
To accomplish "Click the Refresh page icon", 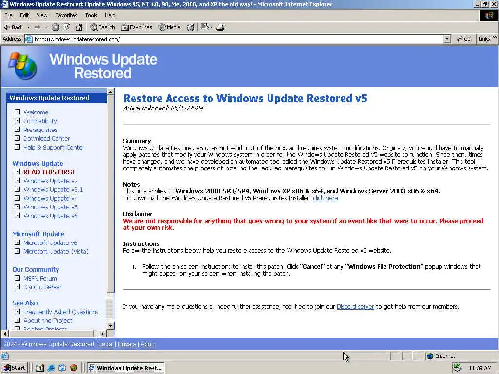I will (67, 27).
